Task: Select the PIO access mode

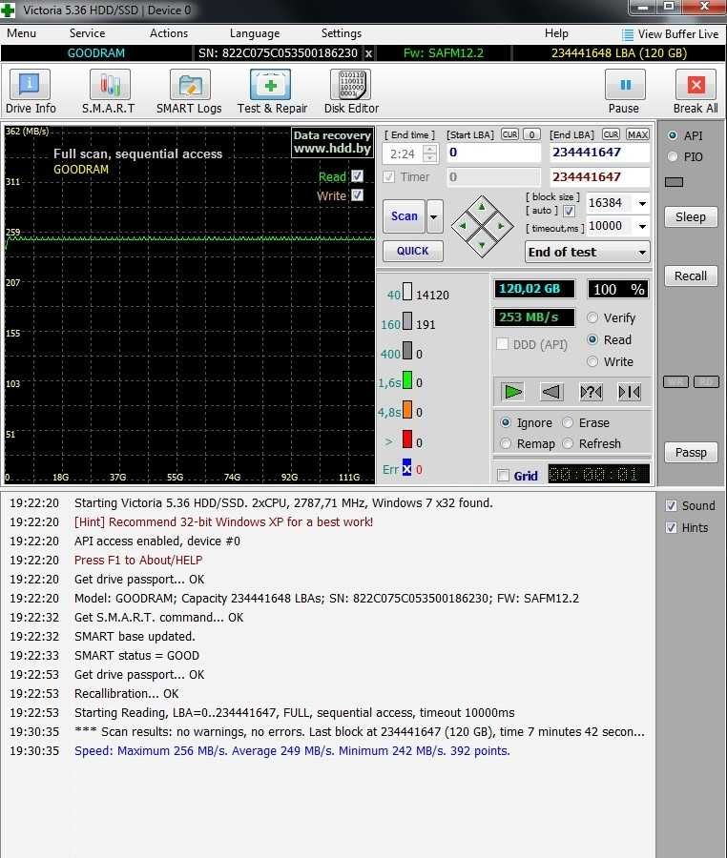Action: point(673,157)
